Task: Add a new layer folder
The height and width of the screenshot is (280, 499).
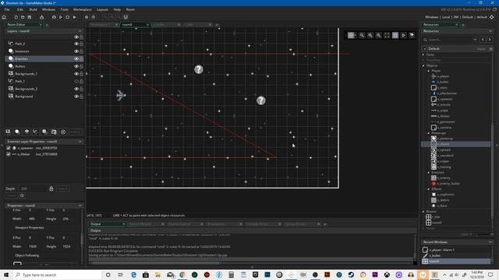Action: [54, 131]
